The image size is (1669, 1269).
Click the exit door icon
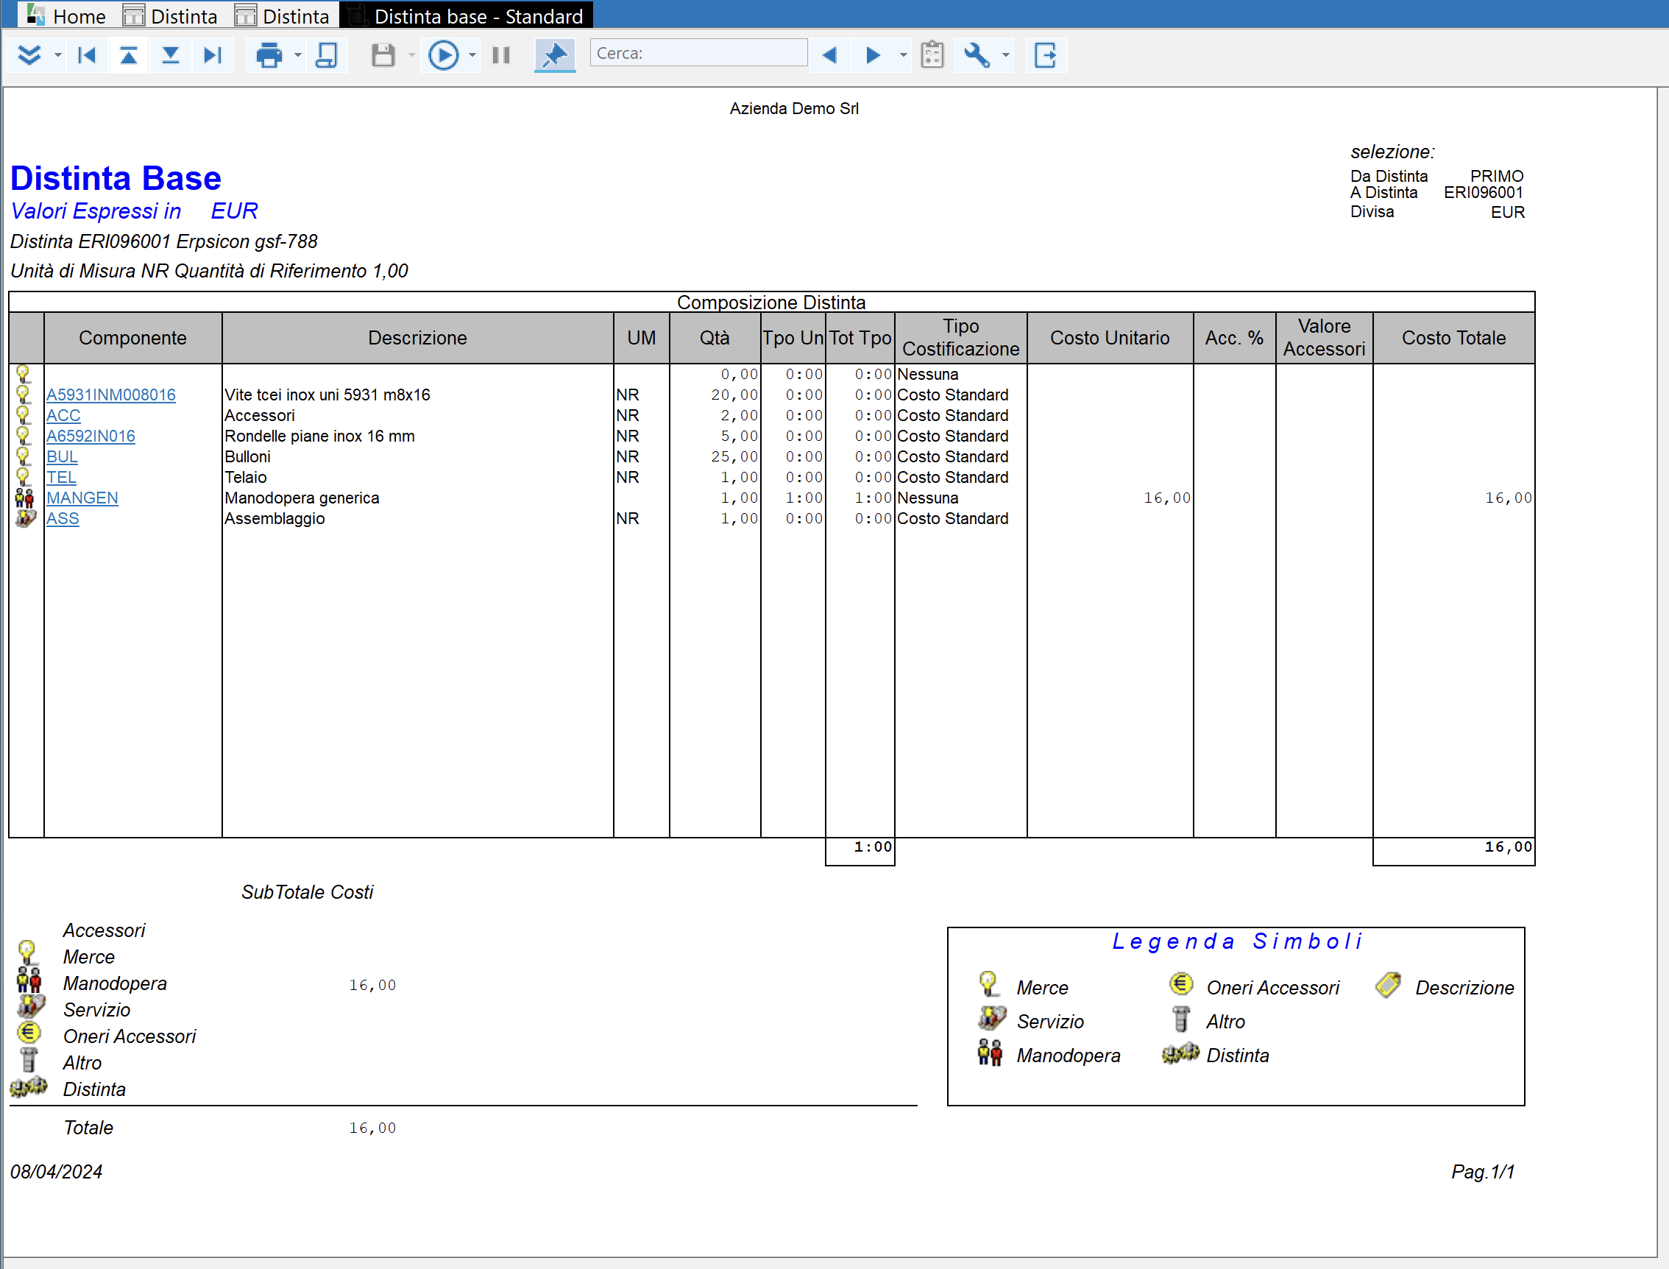coord(1045,55)
